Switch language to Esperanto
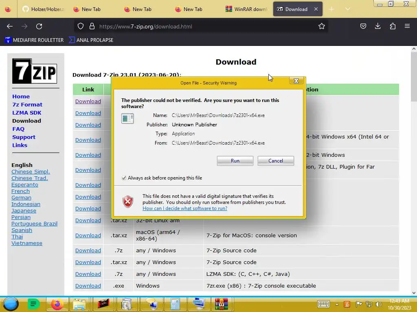The image size is (417, 312). (x=25, y=185)
